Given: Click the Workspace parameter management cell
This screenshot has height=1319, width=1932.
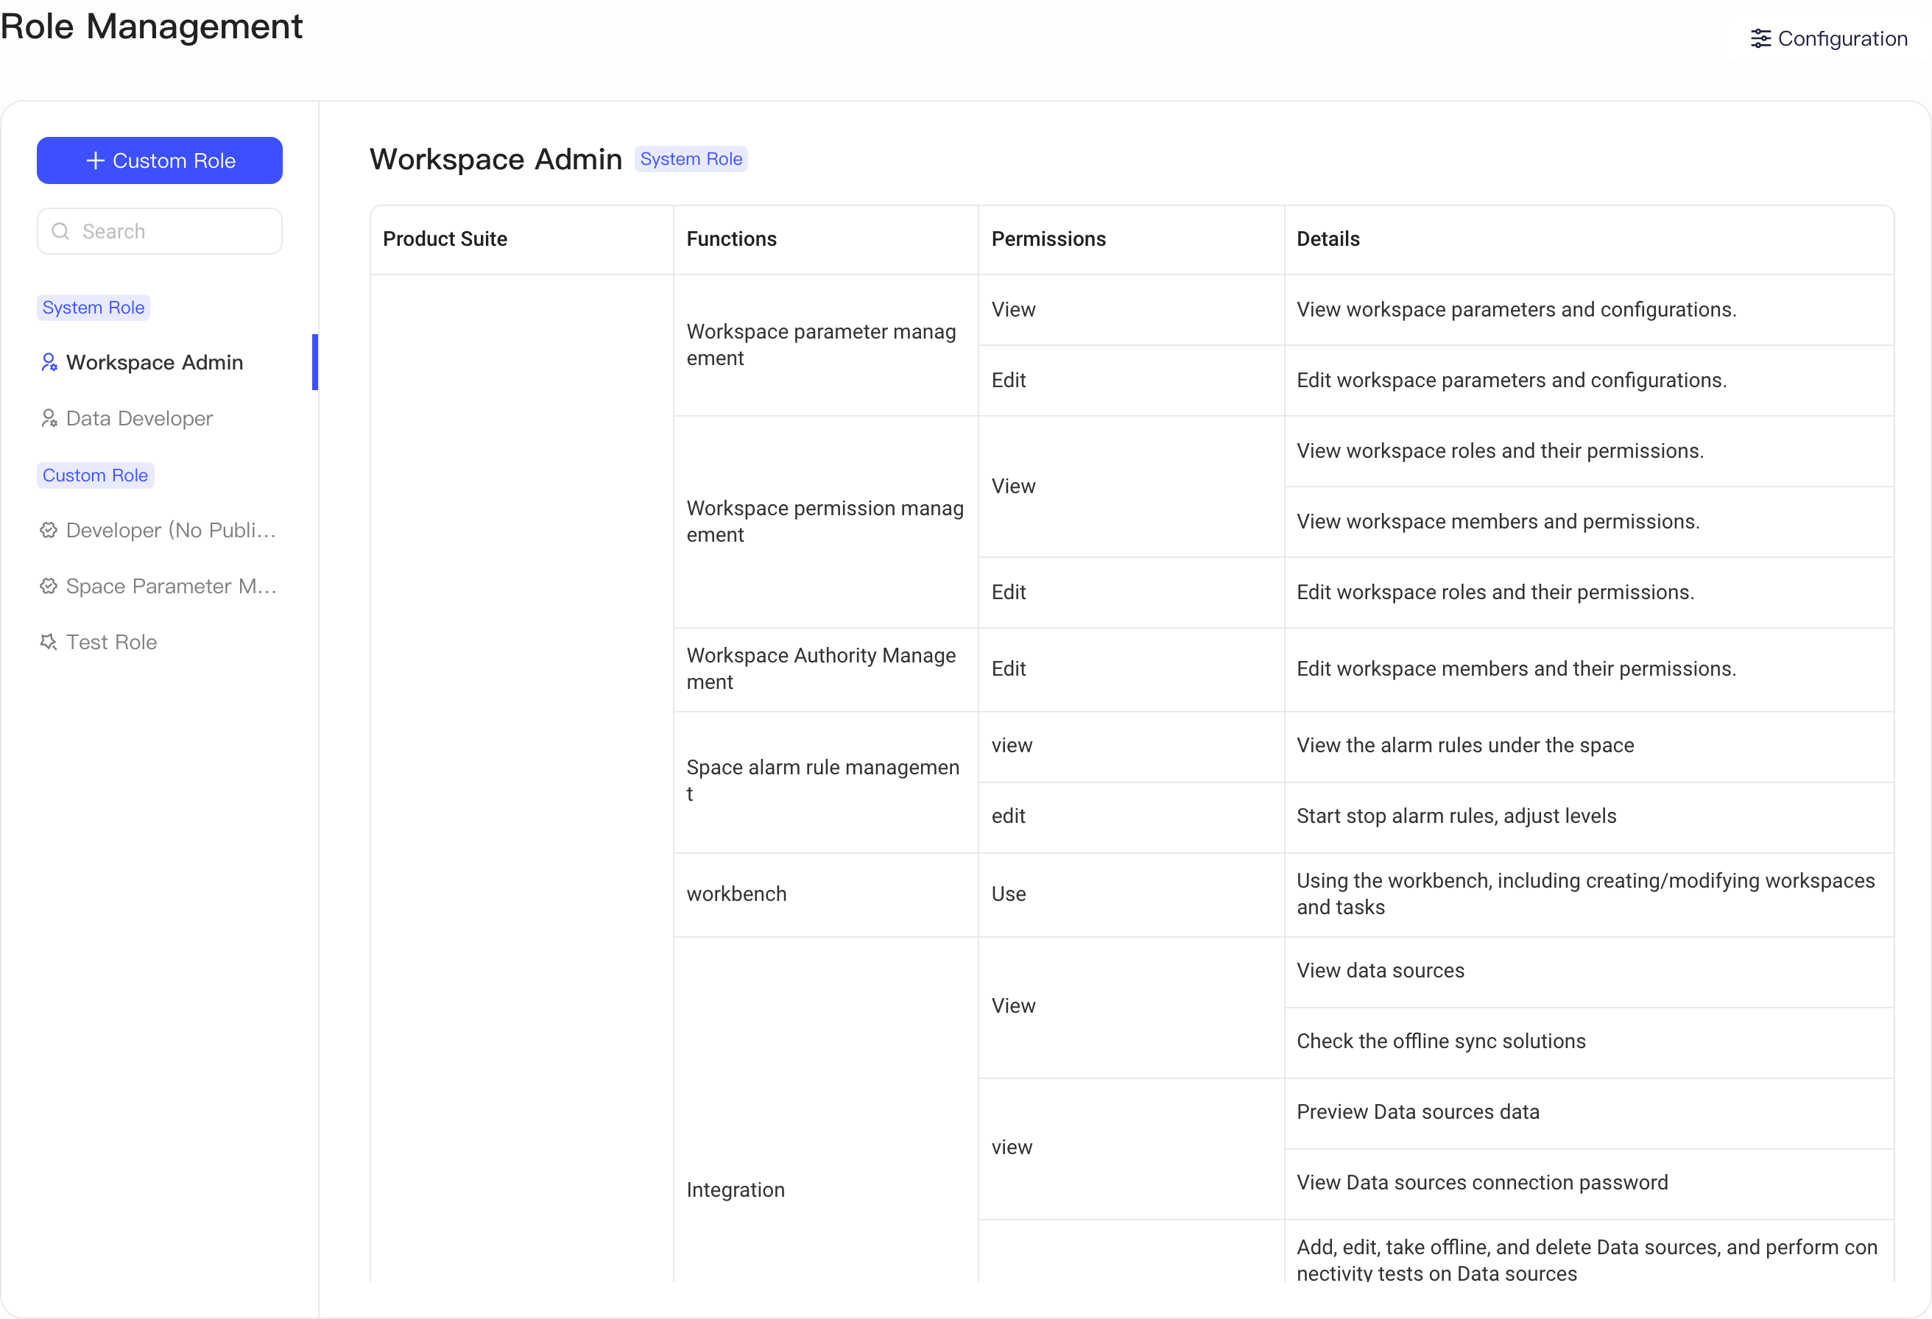Looking at the screenshot, I should point(825,345).
